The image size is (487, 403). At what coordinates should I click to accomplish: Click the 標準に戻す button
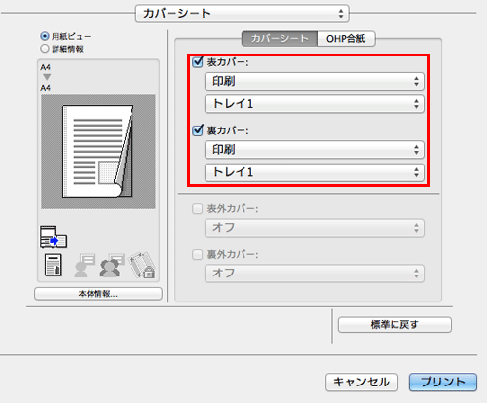pyautogui.click(x=394, y=324)
